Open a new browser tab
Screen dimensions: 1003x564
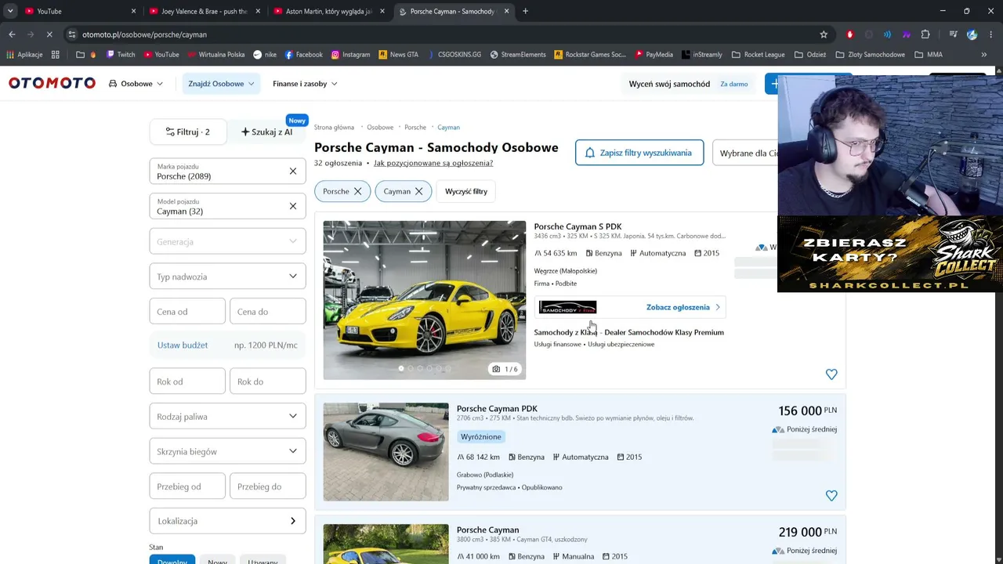tap(525, 11)
